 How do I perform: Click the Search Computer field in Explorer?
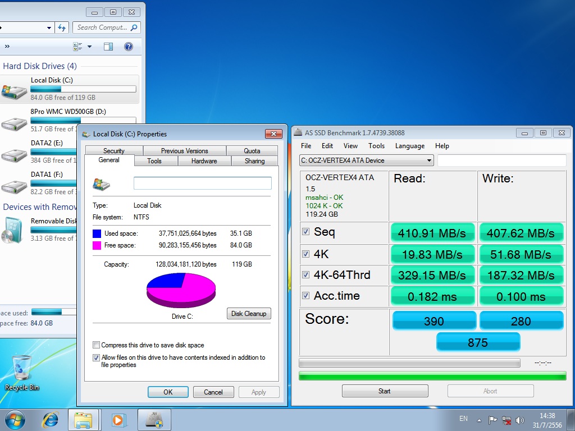tap(106, 27)
